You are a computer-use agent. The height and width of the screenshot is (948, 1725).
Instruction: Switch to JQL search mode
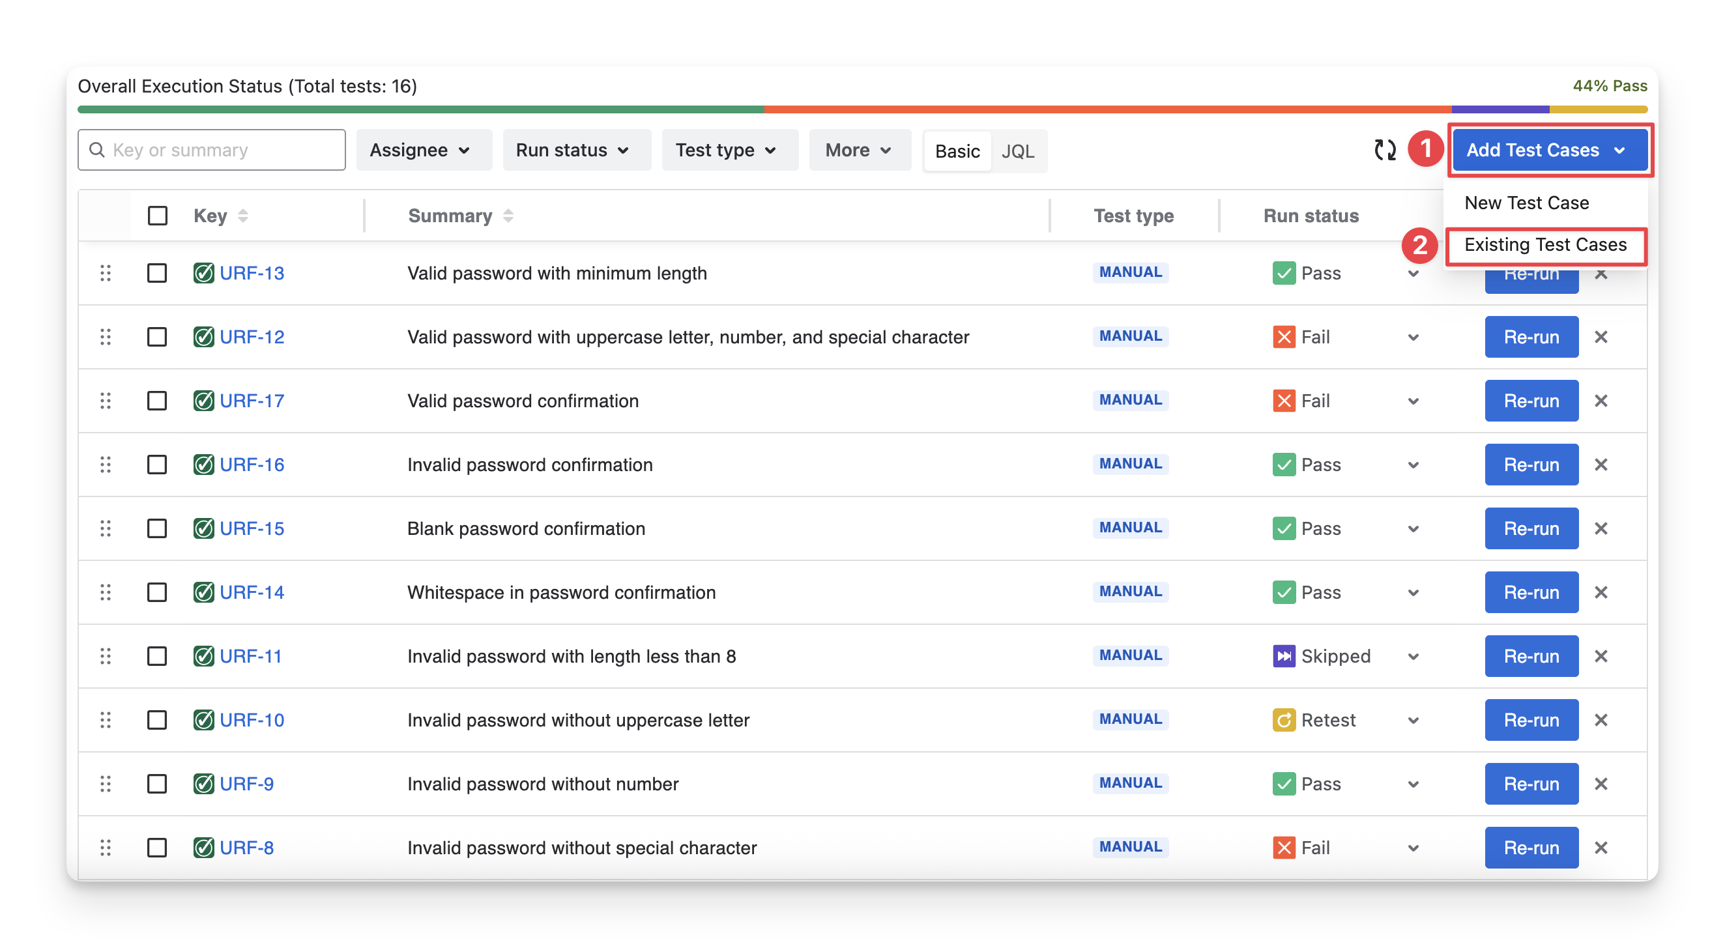pyautogui.click(x=1017, y=151)
